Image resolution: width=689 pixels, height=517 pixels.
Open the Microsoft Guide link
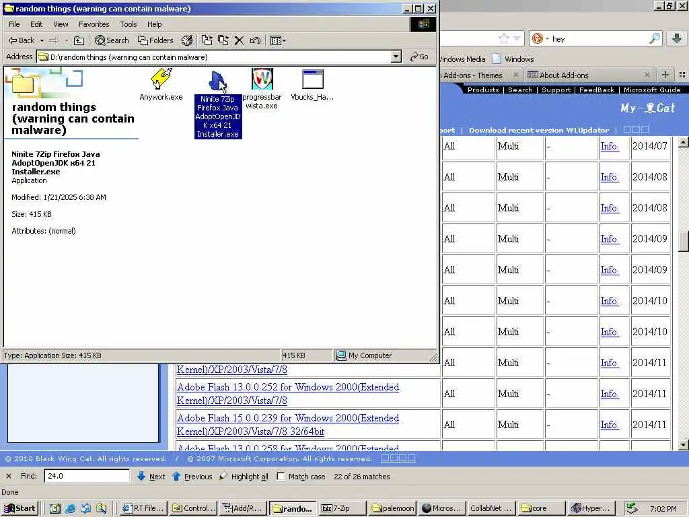coord(652,90)
